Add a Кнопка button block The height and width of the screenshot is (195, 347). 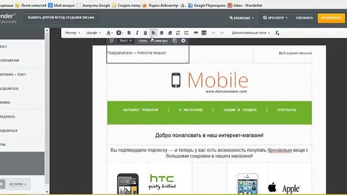click(22, 102)
